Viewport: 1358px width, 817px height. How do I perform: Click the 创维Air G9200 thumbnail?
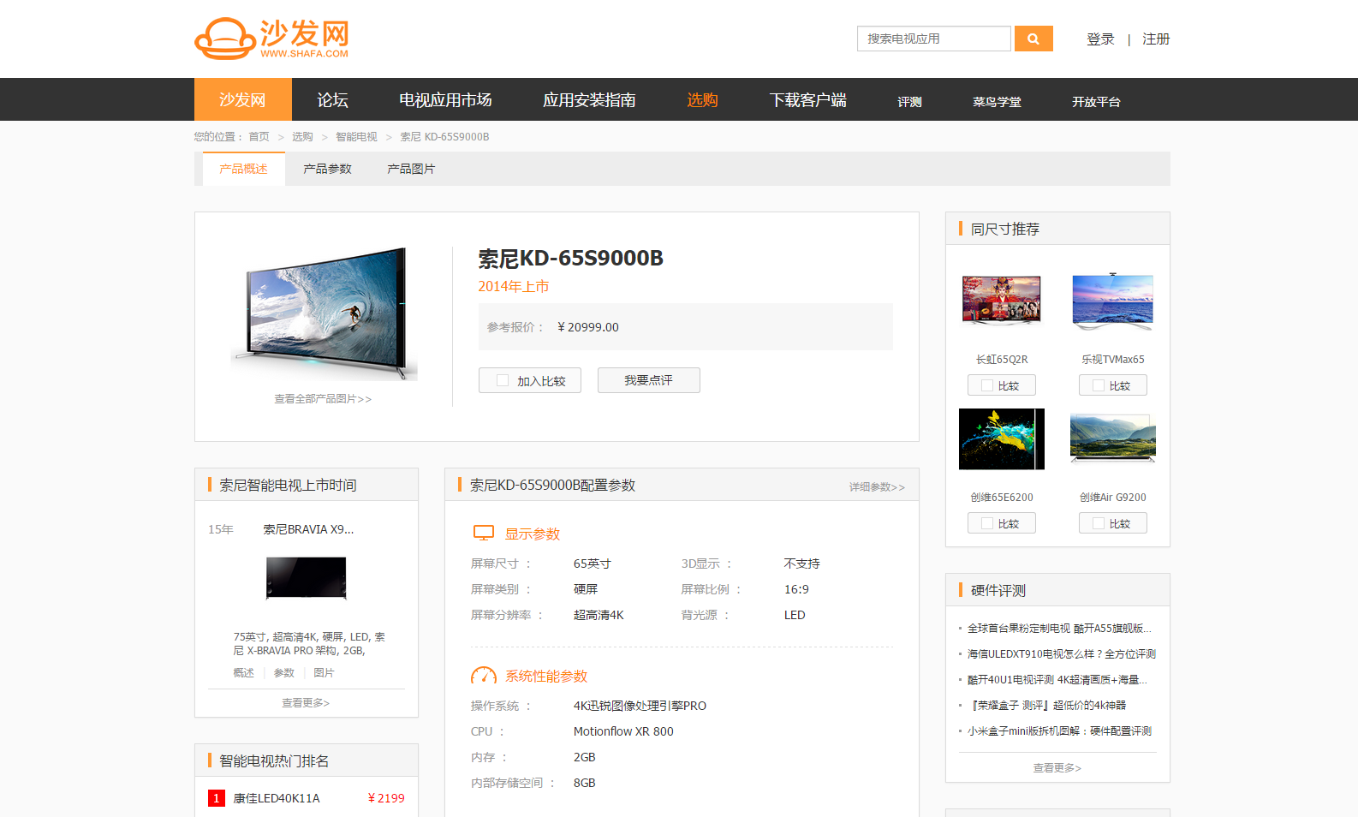point(1113,439)
